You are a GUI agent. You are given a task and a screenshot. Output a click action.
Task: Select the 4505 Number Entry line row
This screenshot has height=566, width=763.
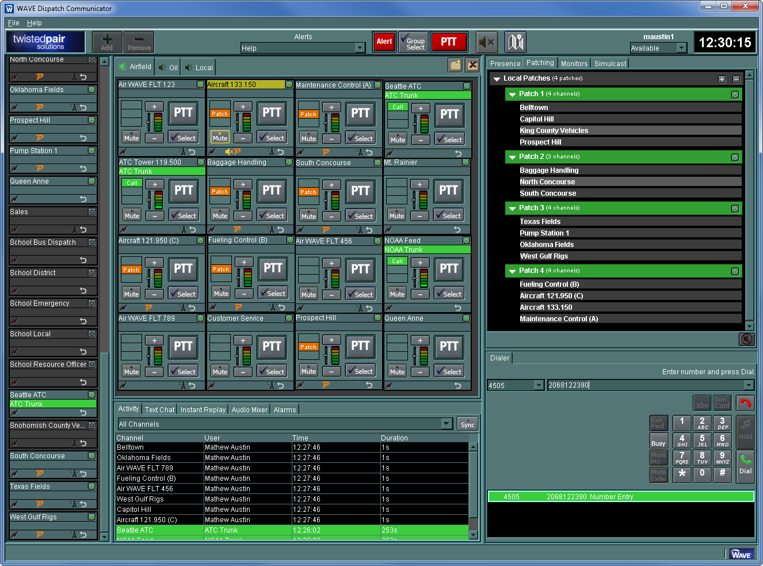621,496
